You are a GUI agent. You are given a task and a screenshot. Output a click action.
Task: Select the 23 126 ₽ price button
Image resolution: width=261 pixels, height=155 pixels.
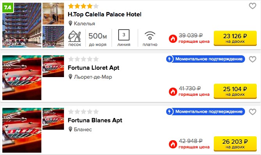235,38
